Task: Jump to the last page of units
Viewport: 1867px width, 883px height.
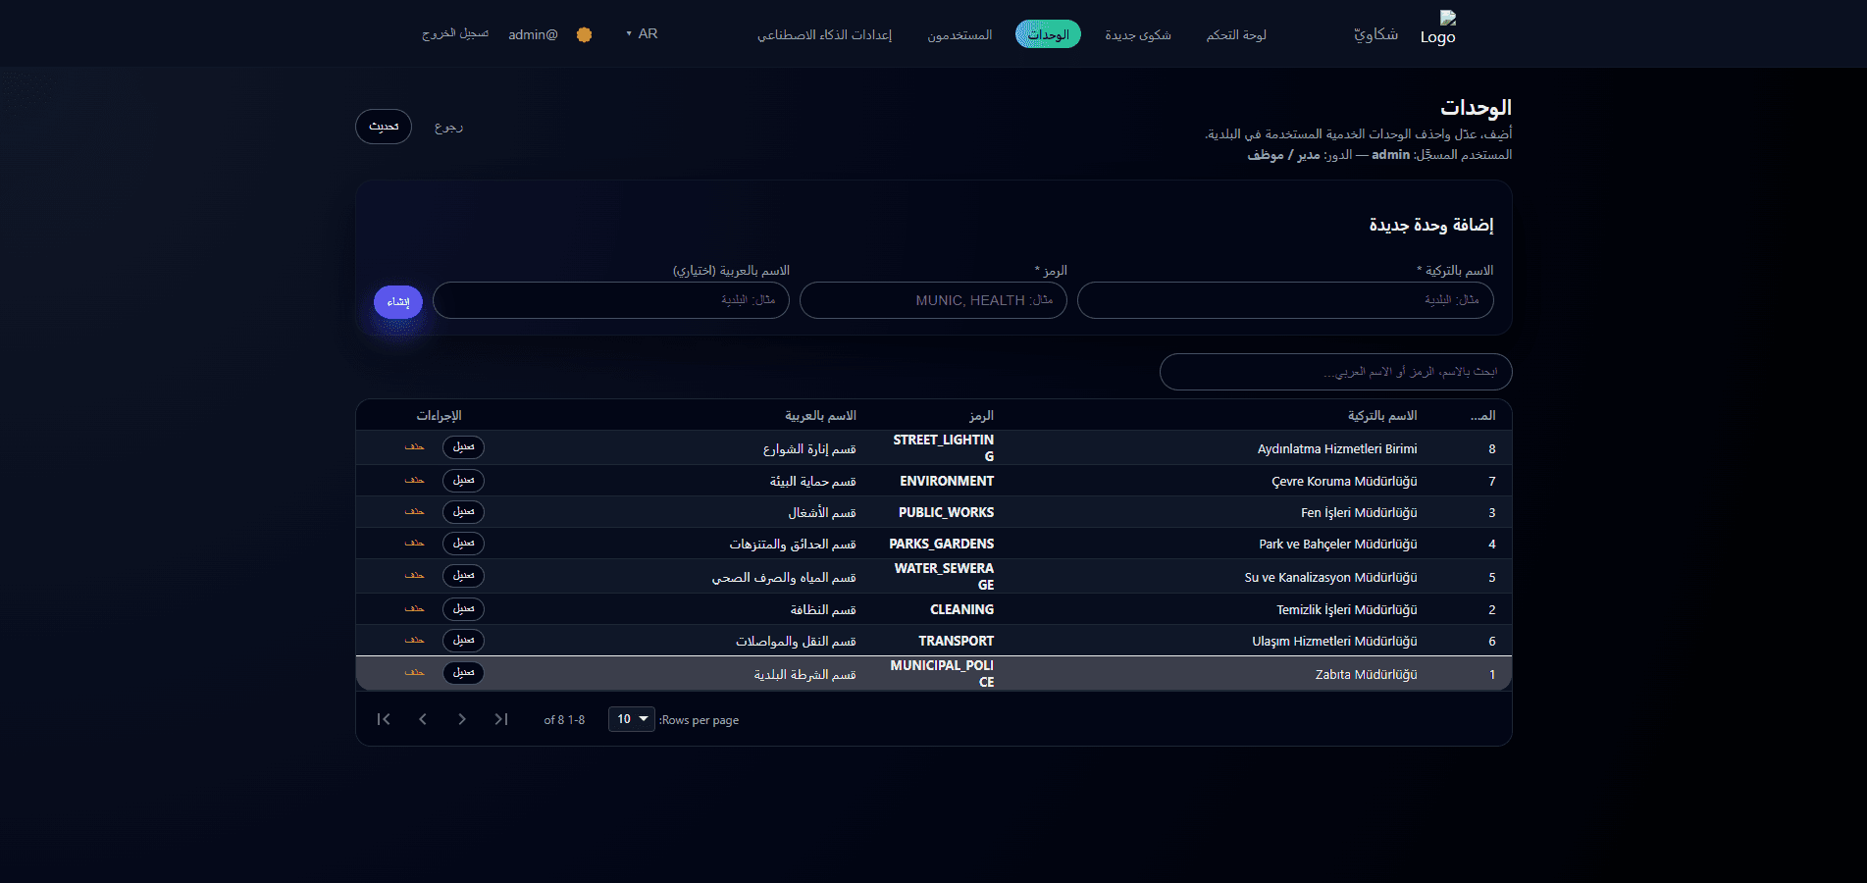Action: pyautogui.click(x=501, y=719)
